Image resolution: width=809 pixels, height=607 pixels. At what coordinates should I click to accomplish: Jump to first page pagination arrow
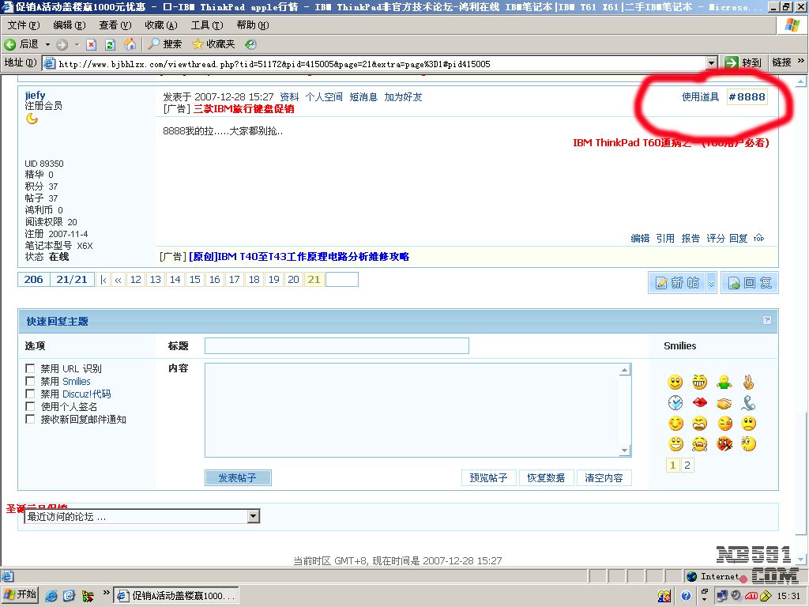click(103, 279)
